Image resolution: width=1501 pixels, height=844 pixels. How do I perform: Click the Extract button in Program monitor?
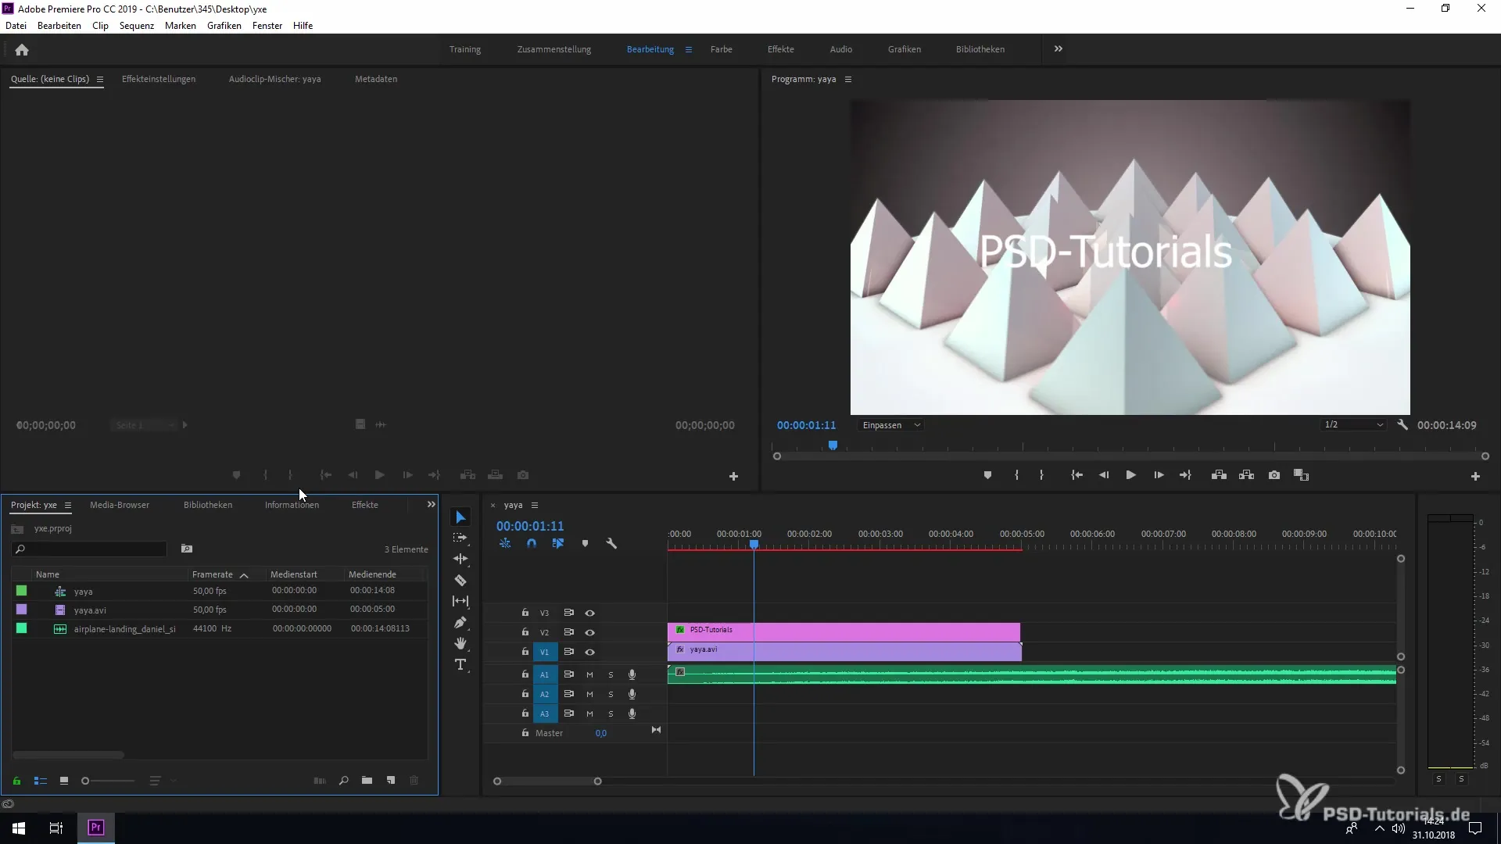point(1247,475)
